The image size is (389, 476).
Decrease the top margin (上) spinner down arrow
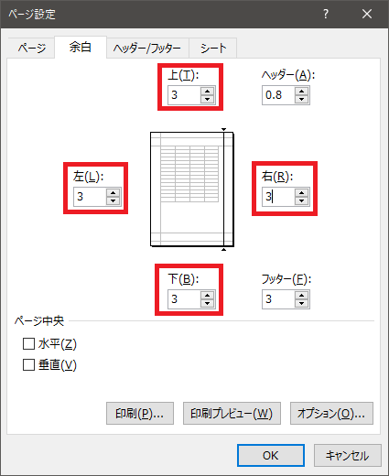click(x=208, y=99)
